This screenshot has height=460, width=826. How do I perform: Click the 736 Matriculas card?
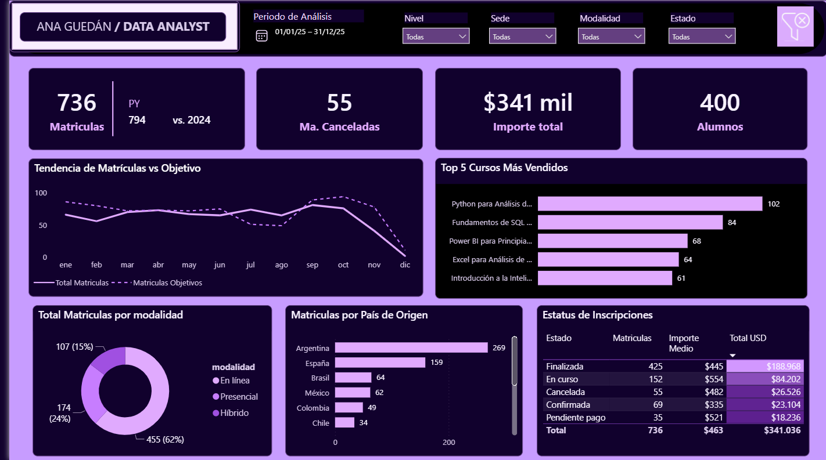click(x=137, y=109)
